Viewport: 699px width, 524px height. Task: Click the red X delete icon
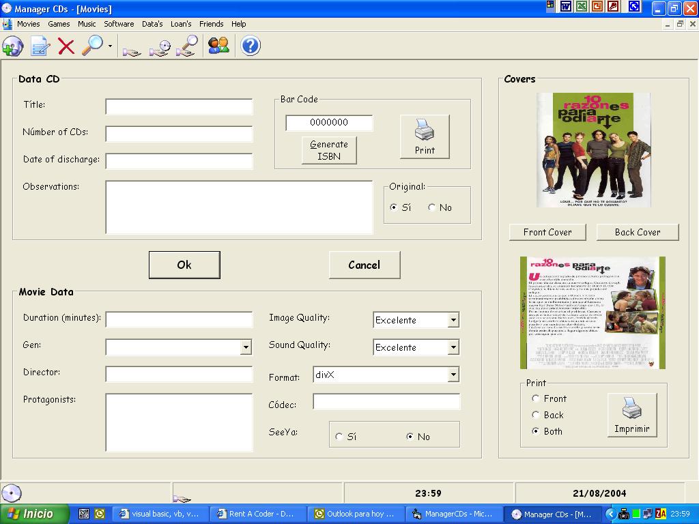pos(66,46)
